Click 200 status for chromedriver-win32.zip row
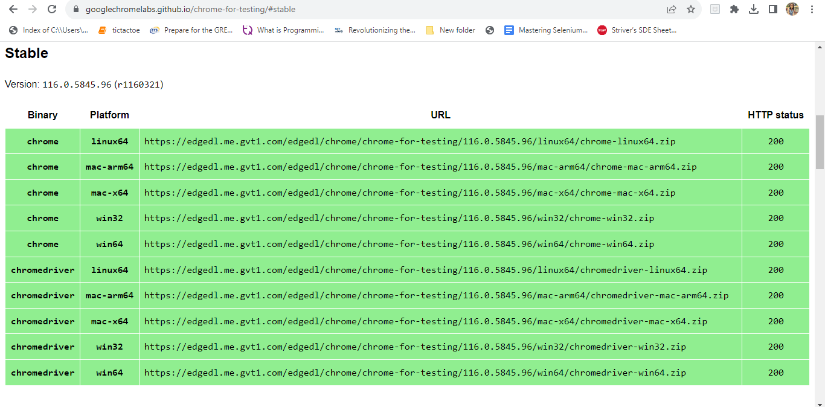This screenshot has height=407, width=825. click(x=775, y=347)
